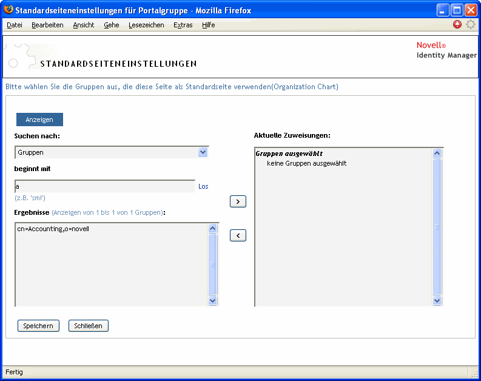Click the (z.B. 'smi') hint text
Image resolution: width=481 pixels, height=381 pixels.
click(30, 198)
